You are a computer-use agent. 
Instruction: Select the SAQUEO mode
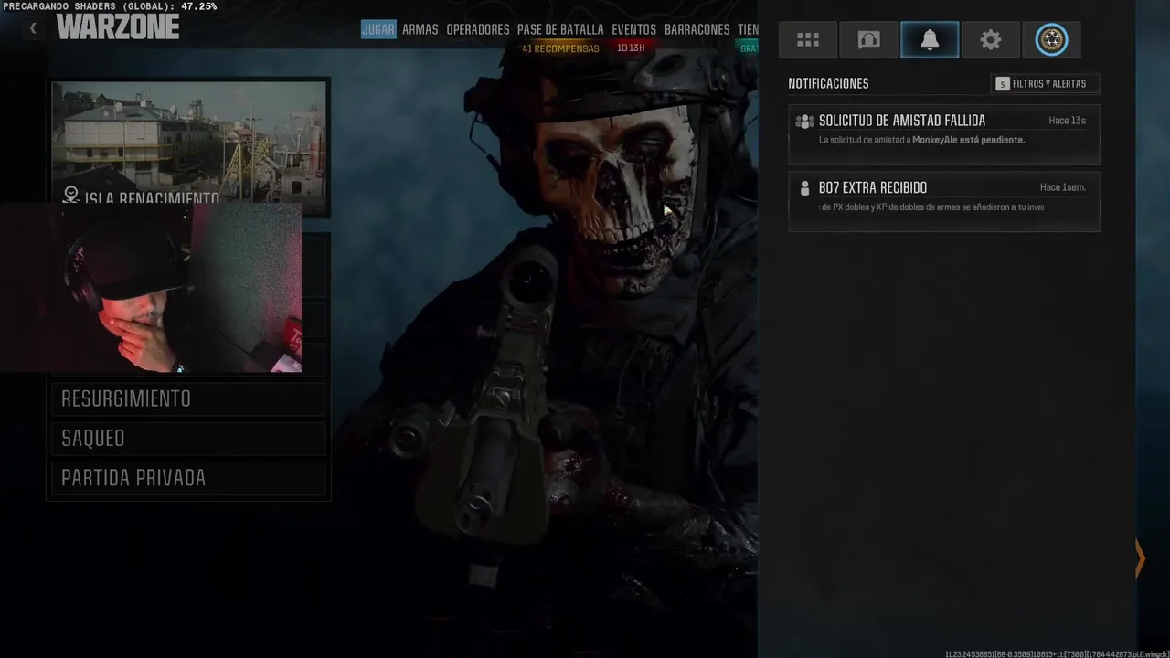coord(189,439)
